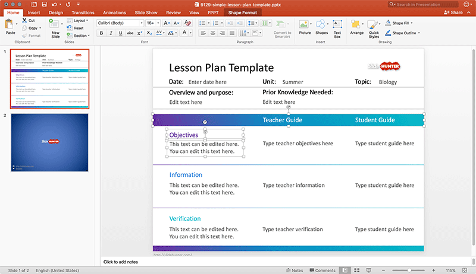Click the slidehunter.com link below the slide
Viewport: 476px width, 274px height.
tap(173, 255)
